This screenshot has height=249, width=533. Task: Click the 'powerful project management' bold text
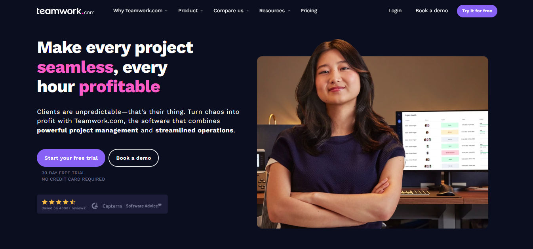88,130
